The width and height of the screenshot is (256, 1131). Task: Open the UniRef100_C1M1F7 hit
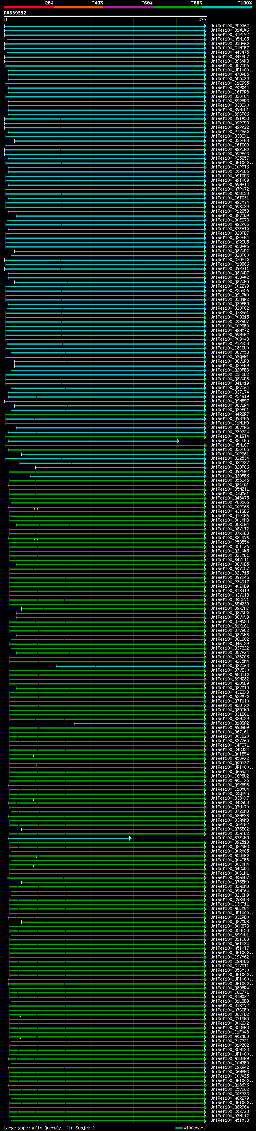click(x=230, y=48)
